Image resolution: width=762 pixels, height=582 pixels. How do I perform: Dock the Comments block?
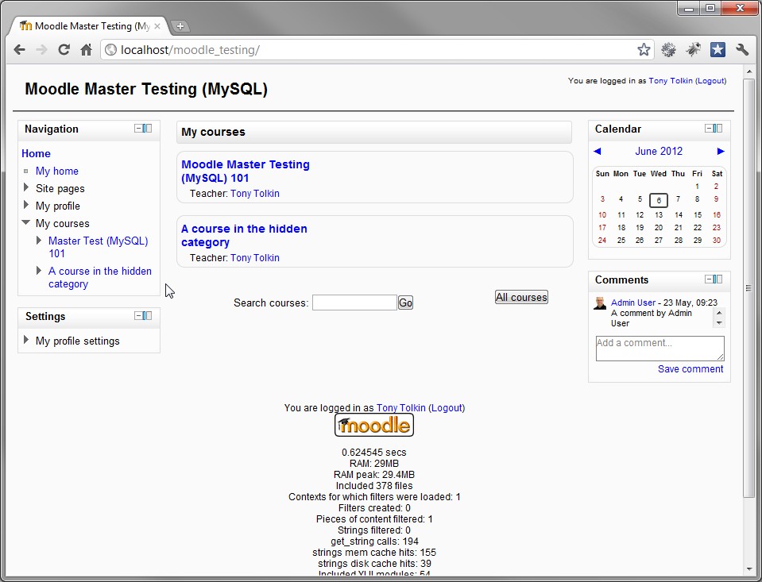tap(718, 279)
